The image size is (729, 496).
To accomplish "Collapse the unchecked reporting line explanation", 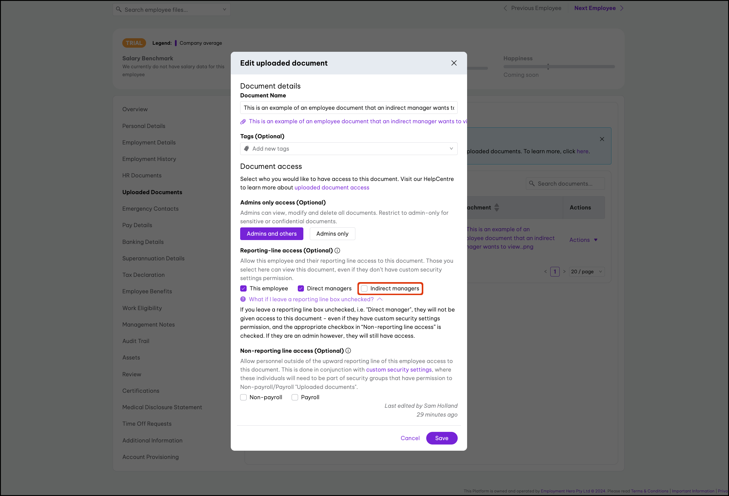I will click(379, 299).
